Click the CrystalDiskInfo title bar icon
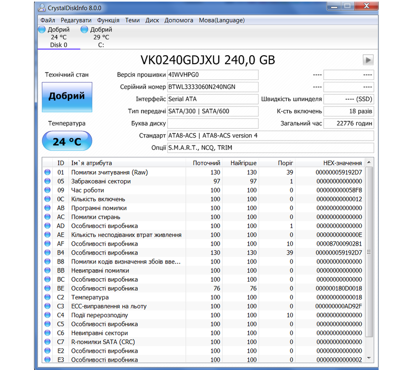 42,7
